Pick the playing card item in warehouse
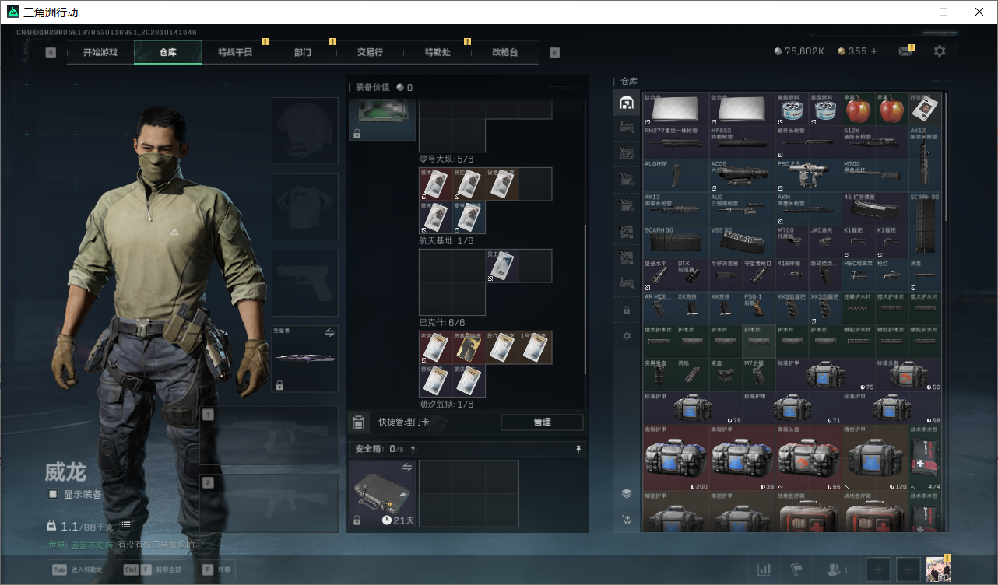 pyautogui.click(x=925, y=109)
